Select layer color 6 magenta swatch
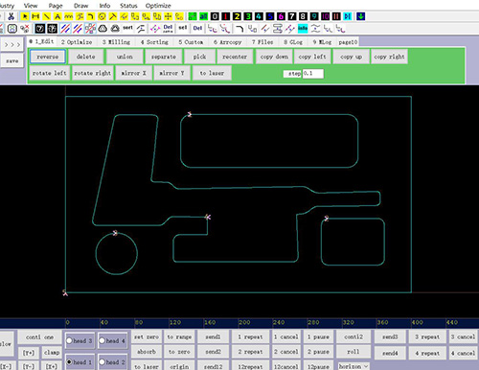479x370 pixels. tap(281, 16)
